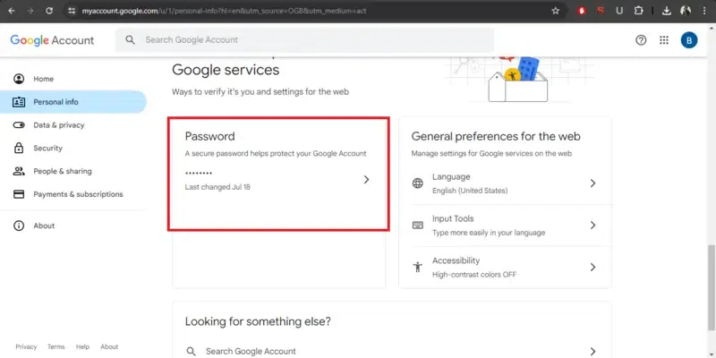Click the Privacy footer link

pos(26,346)
